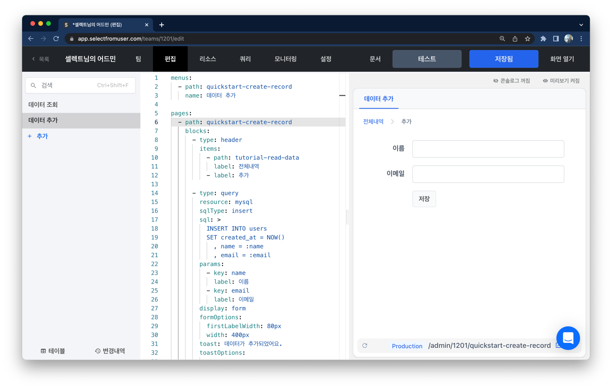Click line 1 'menus:' text
The height and width of the screenshot is (389, 612).
pos(181,78)
